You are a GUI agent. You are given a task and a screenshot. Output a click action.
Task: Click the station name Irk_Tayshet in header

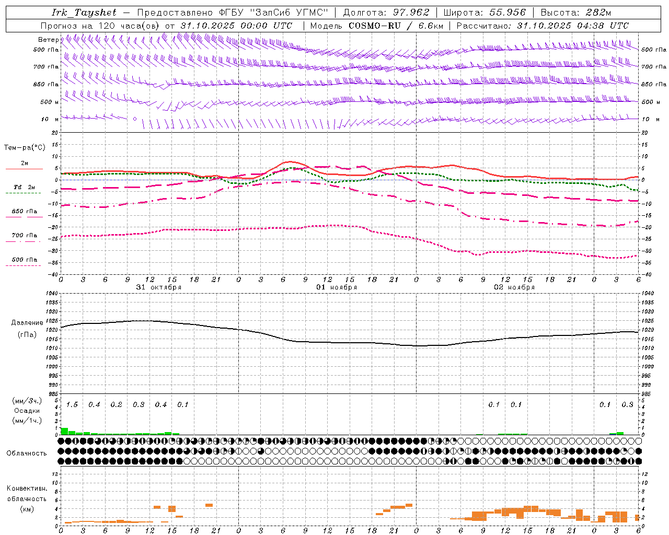(84, 13)
